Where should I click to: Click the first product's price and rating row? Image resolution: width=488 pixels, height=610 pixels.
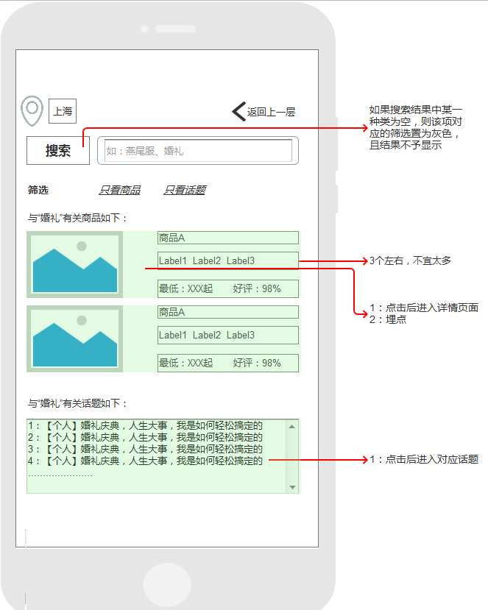point(227,288)
